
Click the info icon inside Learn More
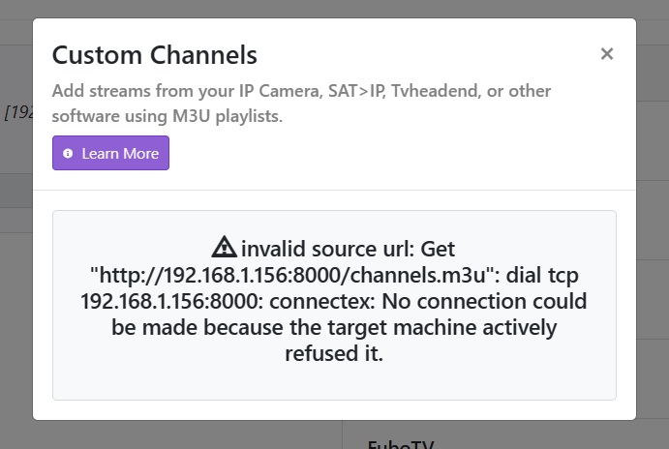click(x=68, y=154)
